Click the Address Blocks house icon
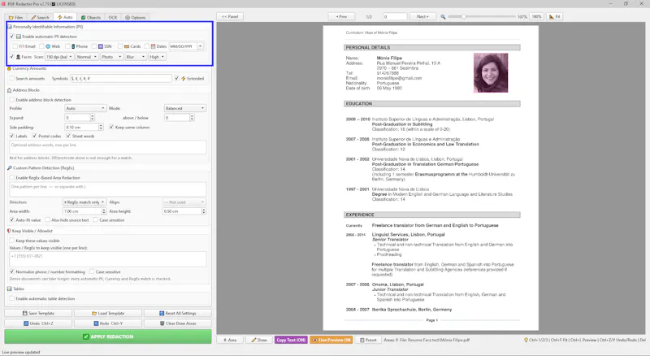The width and height of the screenshot is (650, 356). (x=9, y=90)
